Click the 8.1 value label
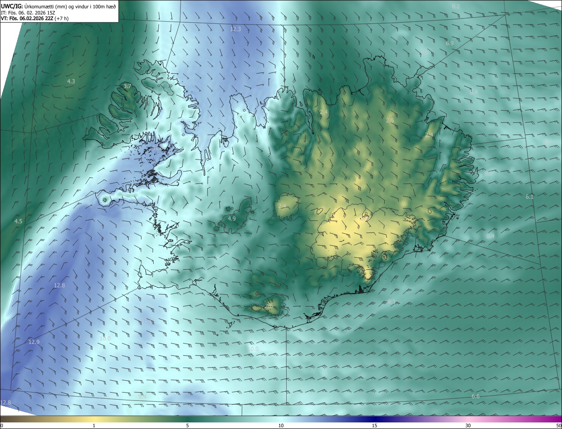 point(392,301)
